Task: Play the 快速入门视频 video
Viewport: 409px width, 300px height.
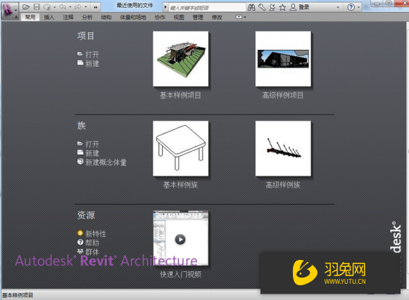Action: click(x=180, y=239)
